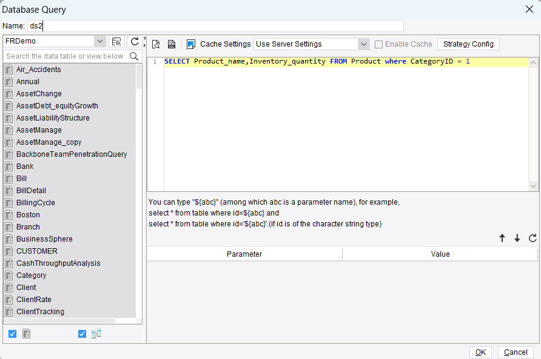541x359 pixels.
Task: Click the table icon beside Air_Accidents
Action: pyautogui.click(x=9, y=70)
